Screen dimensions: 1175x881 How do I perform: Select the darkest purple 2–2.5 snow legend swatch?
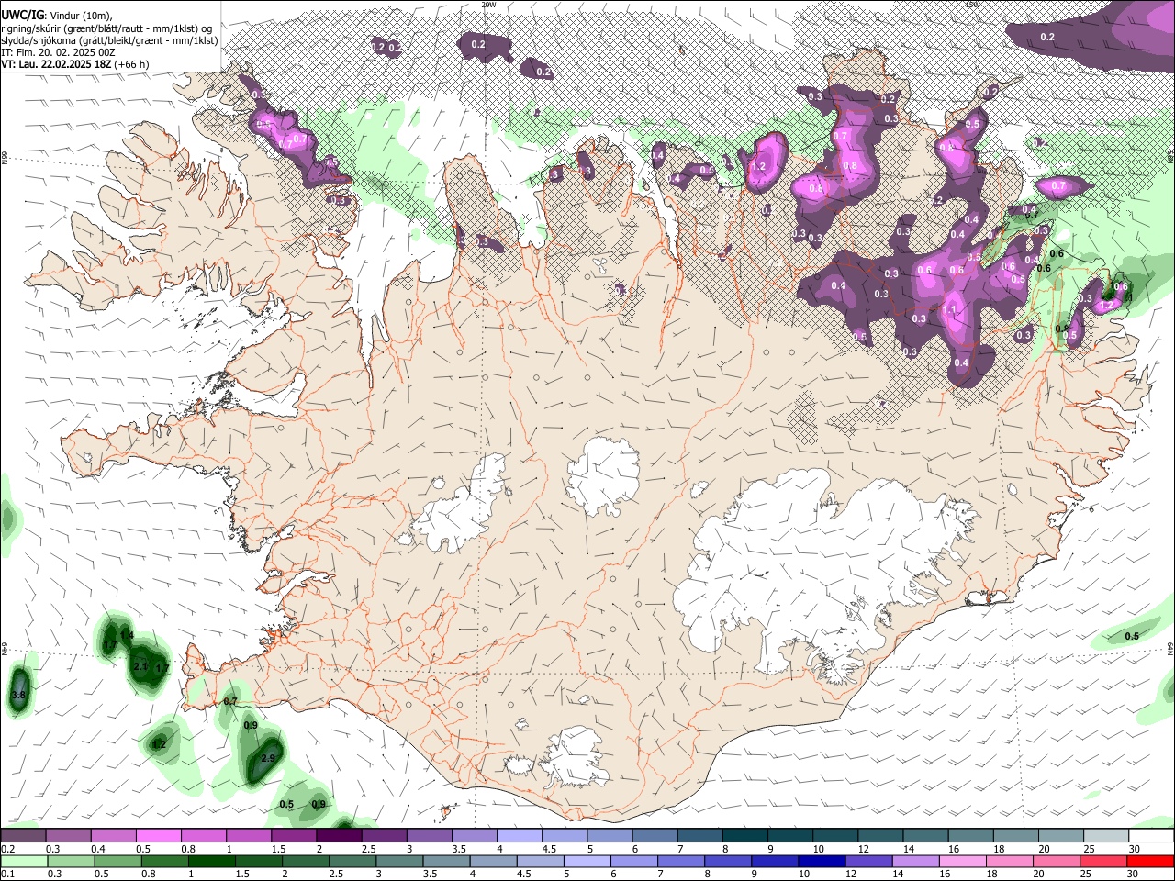pos(339,835)
